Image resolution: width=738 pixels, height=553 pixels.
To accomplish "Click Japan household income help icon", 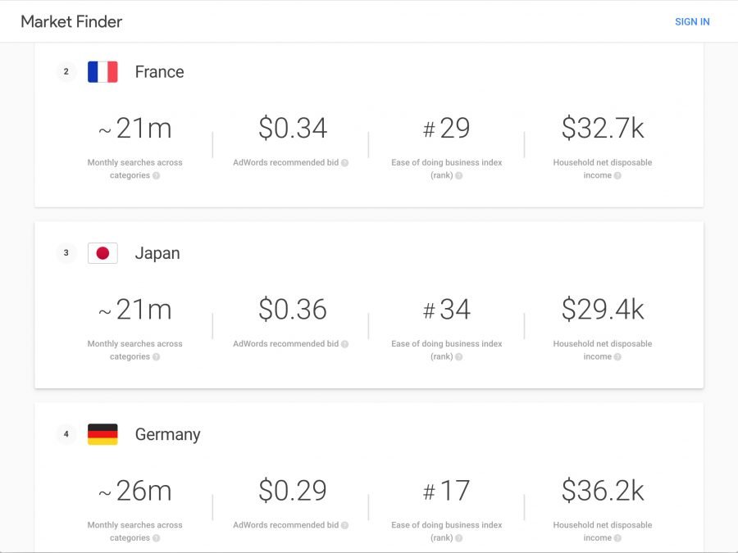I will click(617, 357).
